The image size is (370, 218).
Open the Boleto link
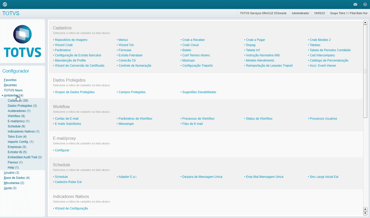pyautogui.click(x=187, y=50)
